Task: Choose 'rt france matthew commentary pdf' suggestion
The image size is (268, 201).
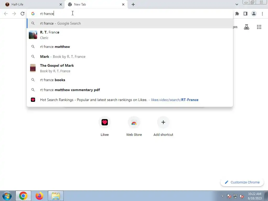Action: [x=130, y=90]
